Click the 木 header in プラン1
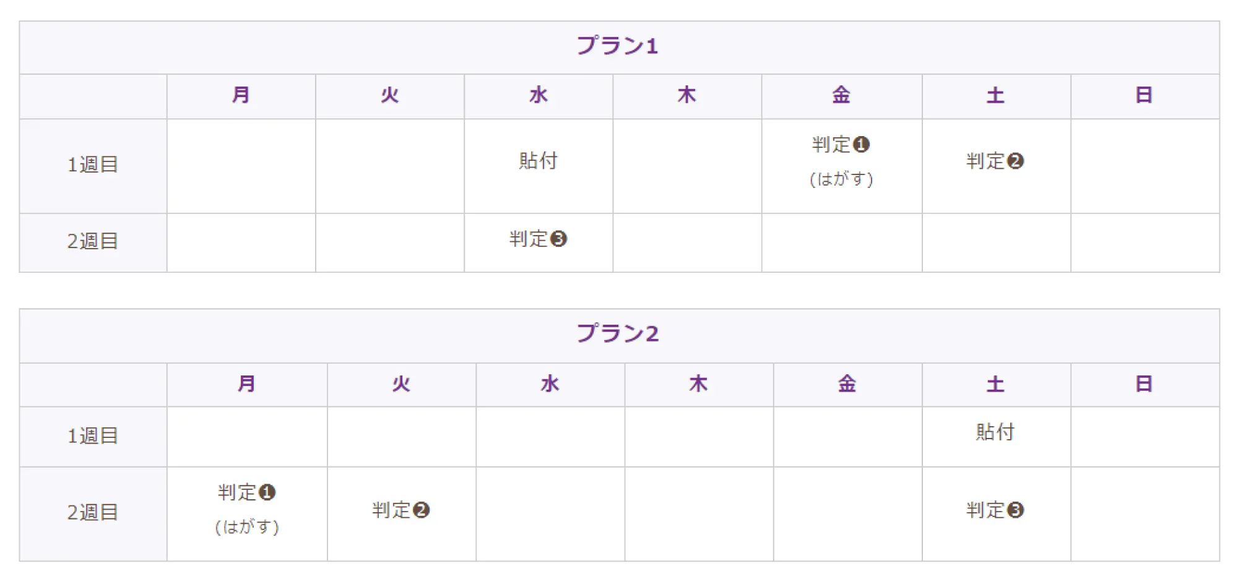Screen dimensions: 1238x574 686,95
